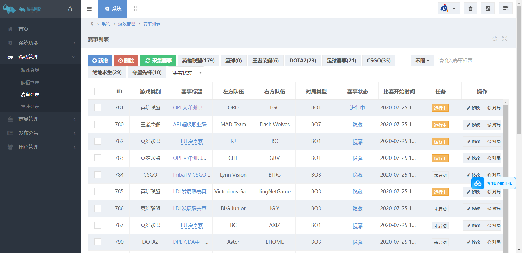Expand 系统功能 sidebar menu
This screenshot has width=522, height=253.
40,43
